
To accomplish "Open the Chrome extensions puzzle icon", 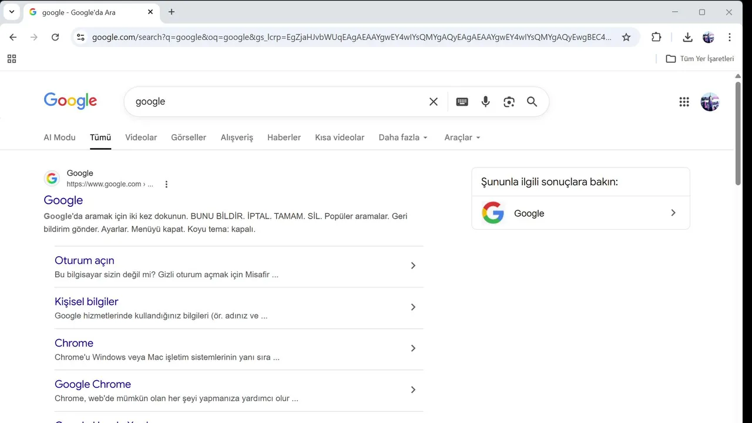I will 656,37.
